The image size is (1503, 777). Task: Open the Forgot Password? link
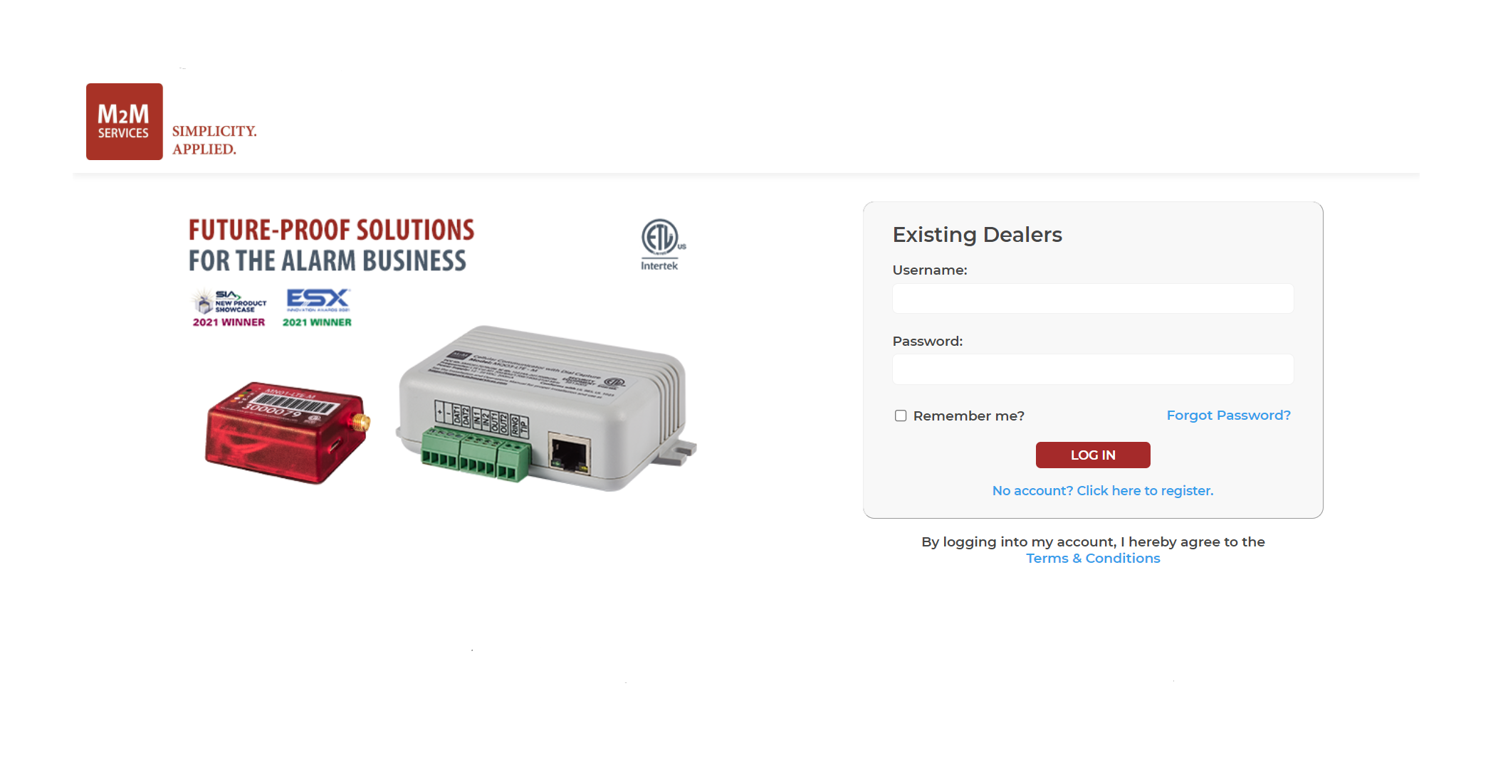point(1228,415)
